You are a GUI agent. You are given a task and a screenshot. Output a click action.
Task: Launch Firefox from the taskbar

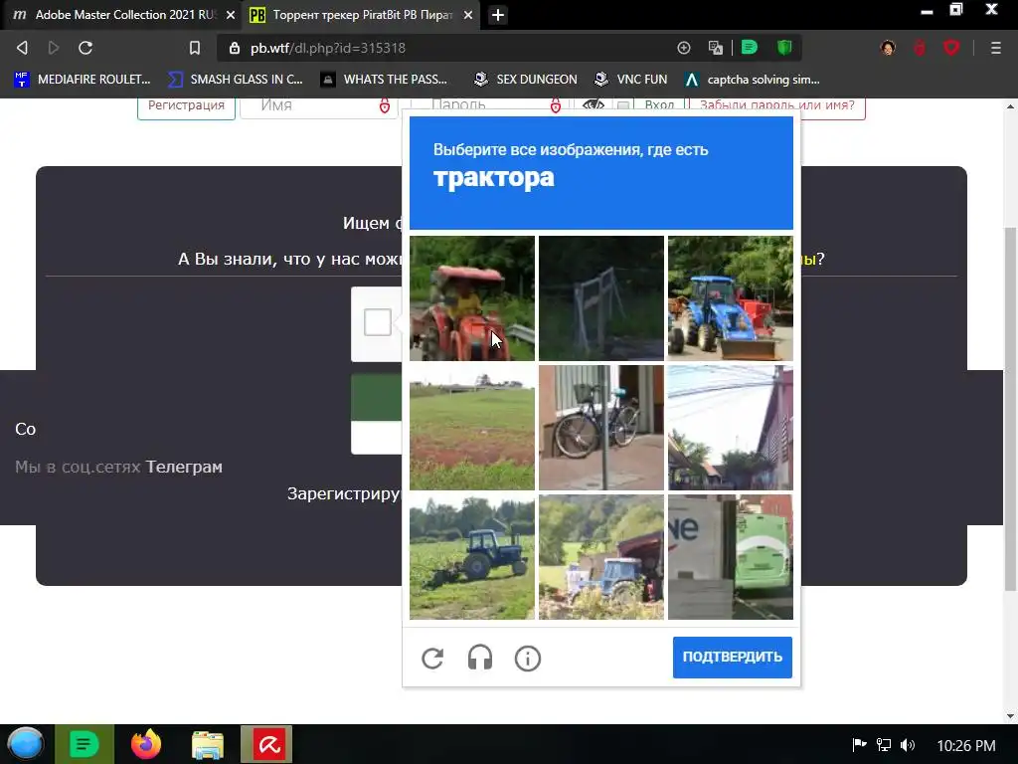146,744
